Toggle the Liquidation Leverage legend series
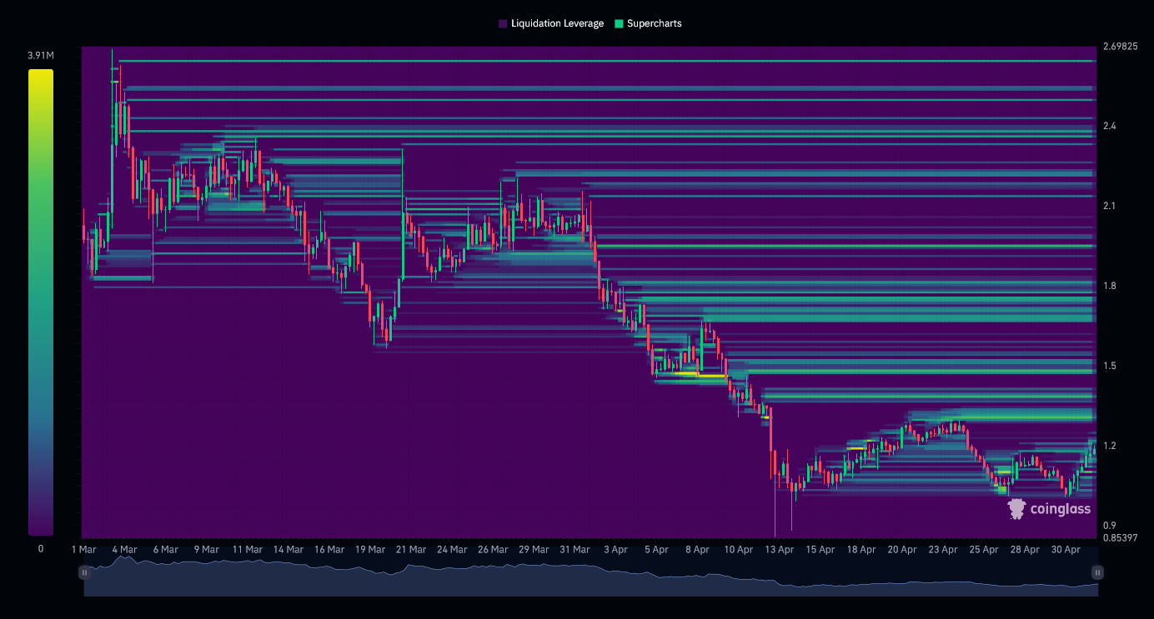 click(551, 23)
